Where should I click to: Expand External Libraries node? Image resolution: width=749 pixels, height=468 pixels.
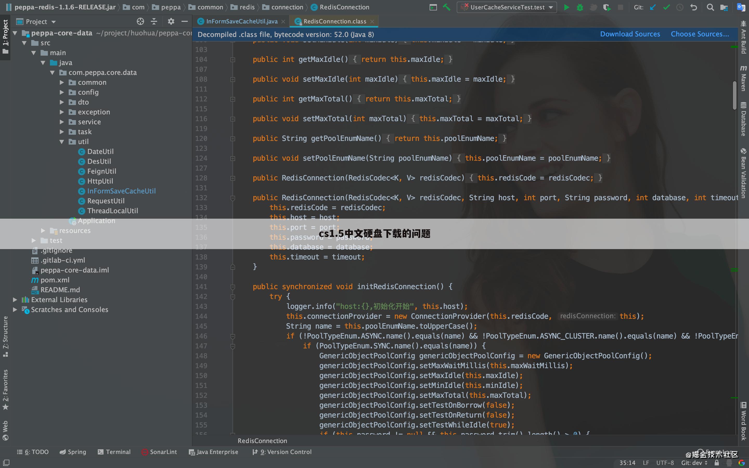coord(15,300)
